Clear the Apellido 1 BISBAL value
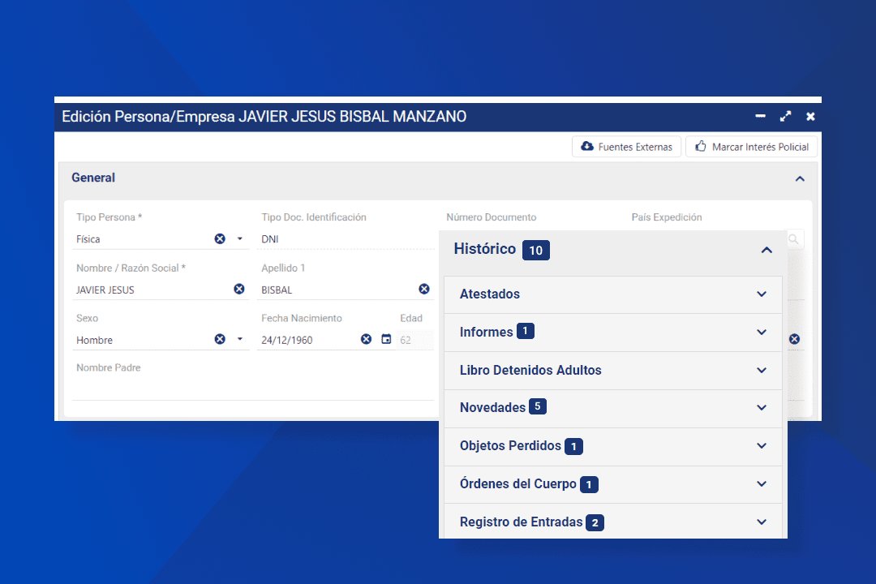The image size is (876, 584). [x=424, y=289]
